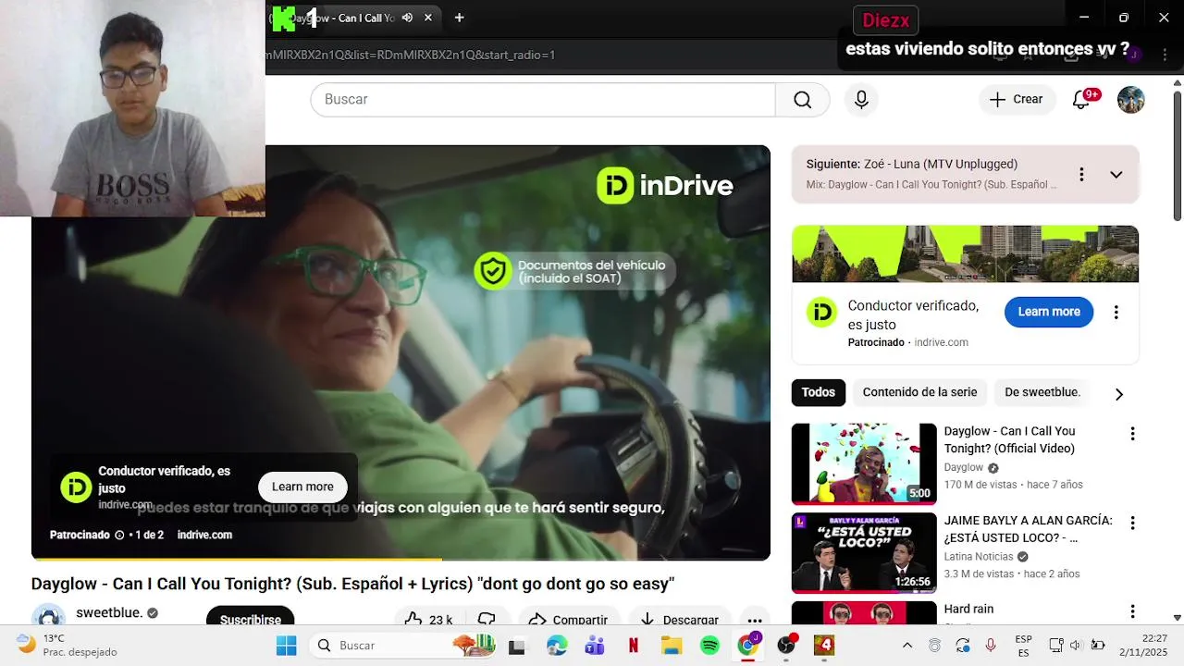Screen dimensions: 1184x666
Task: Open weather widget 13°C
Action: point(65,645)
